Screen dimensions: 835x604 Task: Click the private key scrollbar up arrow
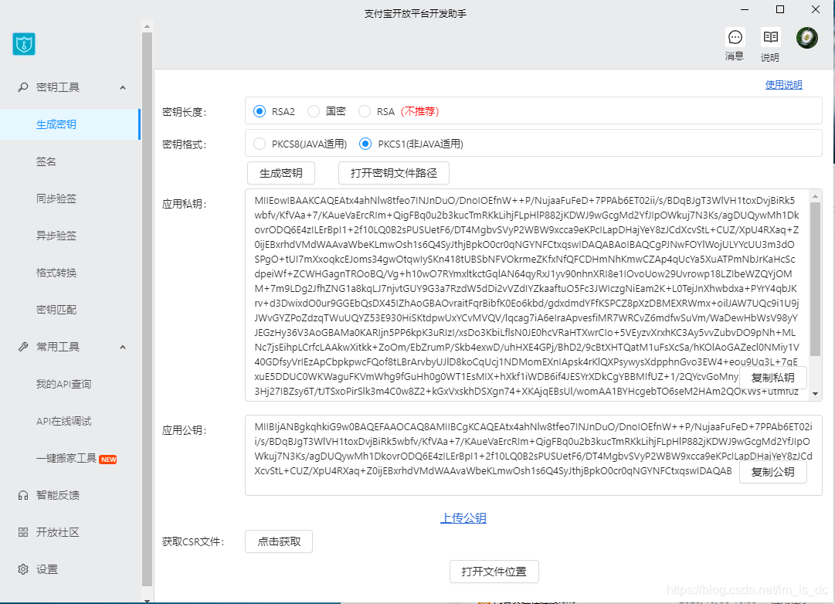pos(815,196)
